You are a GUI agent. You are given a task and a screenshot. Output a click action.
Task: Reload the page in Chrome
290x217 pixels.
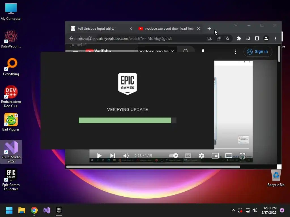tap(89, 38)
